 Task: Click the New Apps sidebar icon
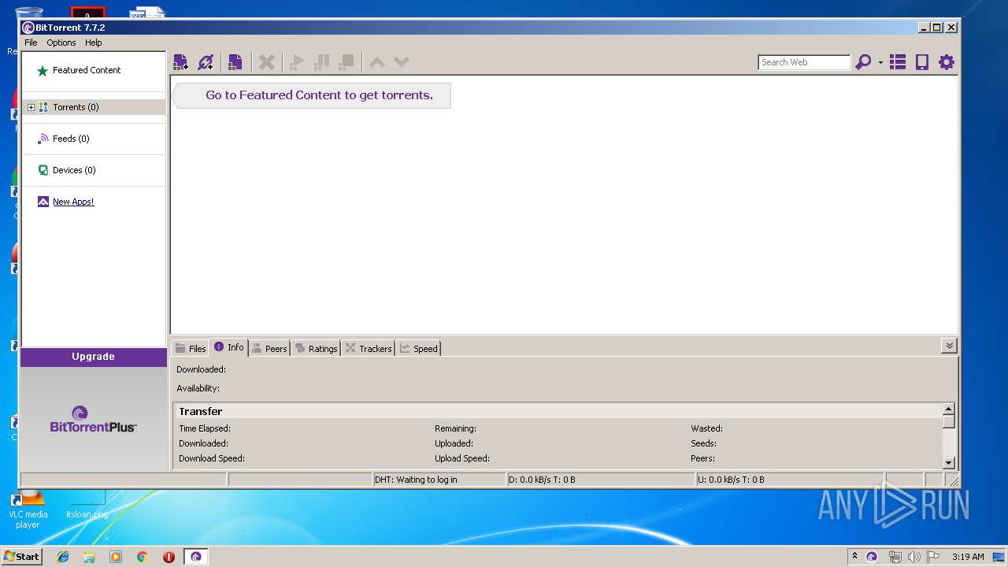pos(43,202)
